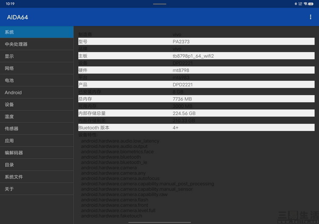Tap the Bluetooth status icon

(x=296, y=4)
